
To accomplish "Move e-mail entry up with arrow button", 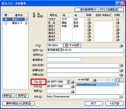I will point(112,80).
